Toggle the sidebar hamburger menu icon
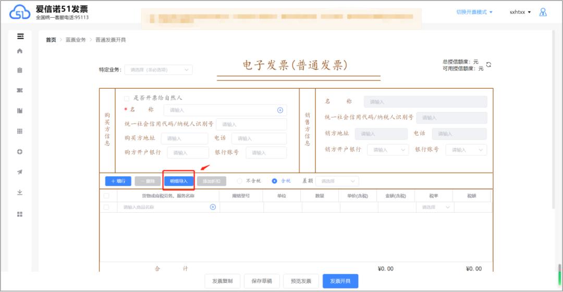The image size is (563, 292). point(20,36)
